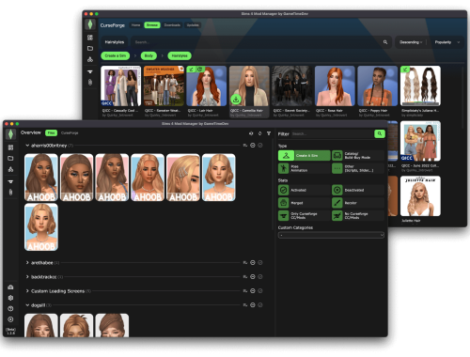Select the Juliette Hair thumbnail
The height and width of the screenshot is (357, 470).
pyautogui.click(x=420, y=196)
